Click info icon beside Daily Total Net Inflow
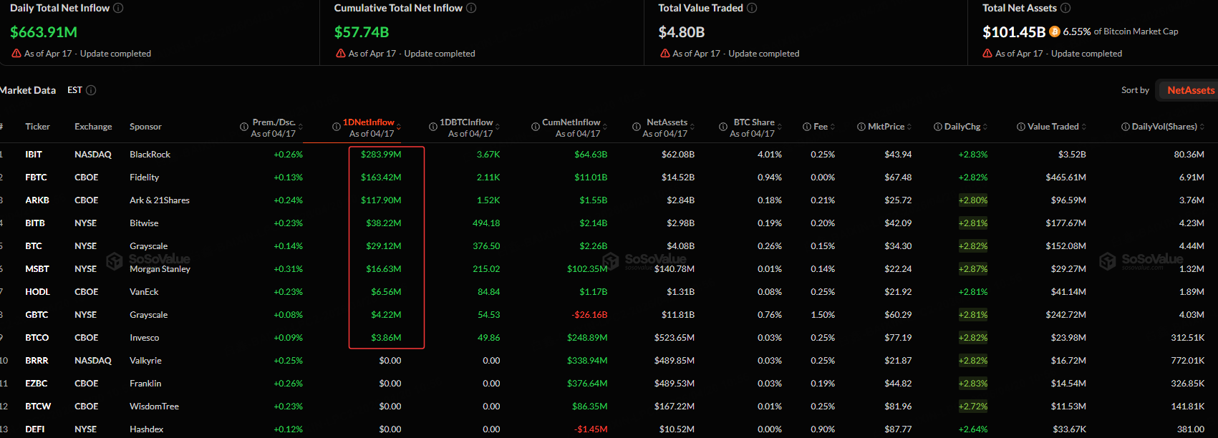The width and height of the screenshot is (1218, 438). tap(118, 8)
